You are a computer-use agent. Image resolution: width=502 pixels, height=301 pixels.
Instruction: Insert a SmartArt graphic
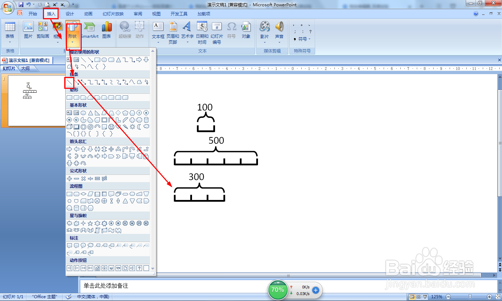point(90,30)
